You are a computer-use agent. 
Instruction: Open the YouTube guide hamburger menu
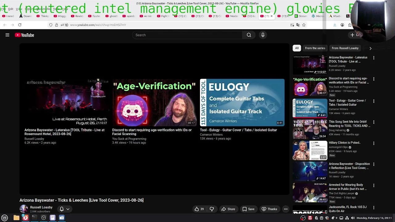7,35
